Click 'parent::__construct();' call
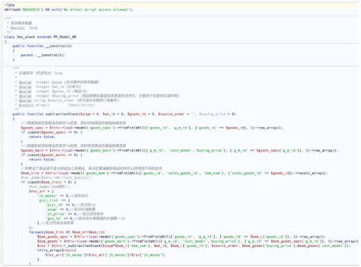Screen dimensions: 361x267 point(43,55)
